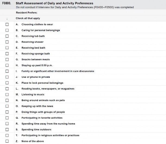Tick 'Caring for personal belongings' checkbox
This screenshot has width=166, height=144.
pyautogui.click(x=7, y=30)
